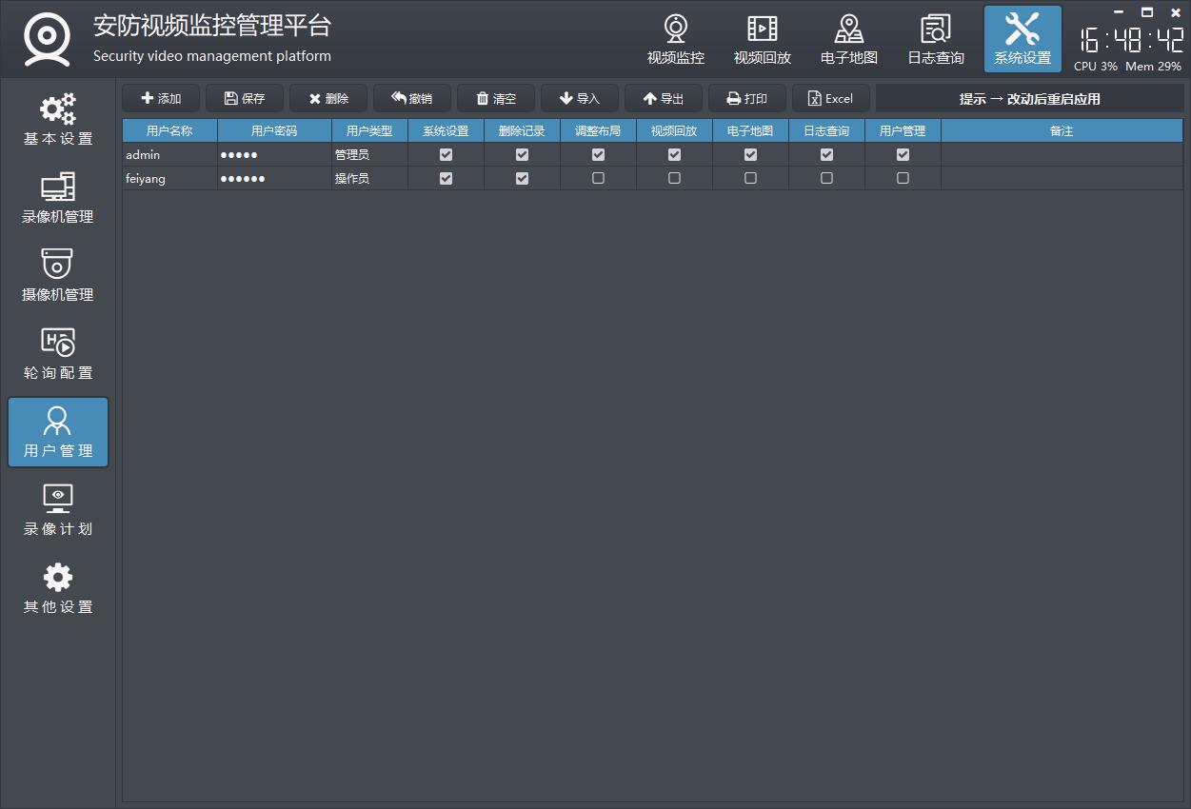Enable 调整布局 permission for feiyang
Screen dimensions: 1191x809
click(598, 178)
